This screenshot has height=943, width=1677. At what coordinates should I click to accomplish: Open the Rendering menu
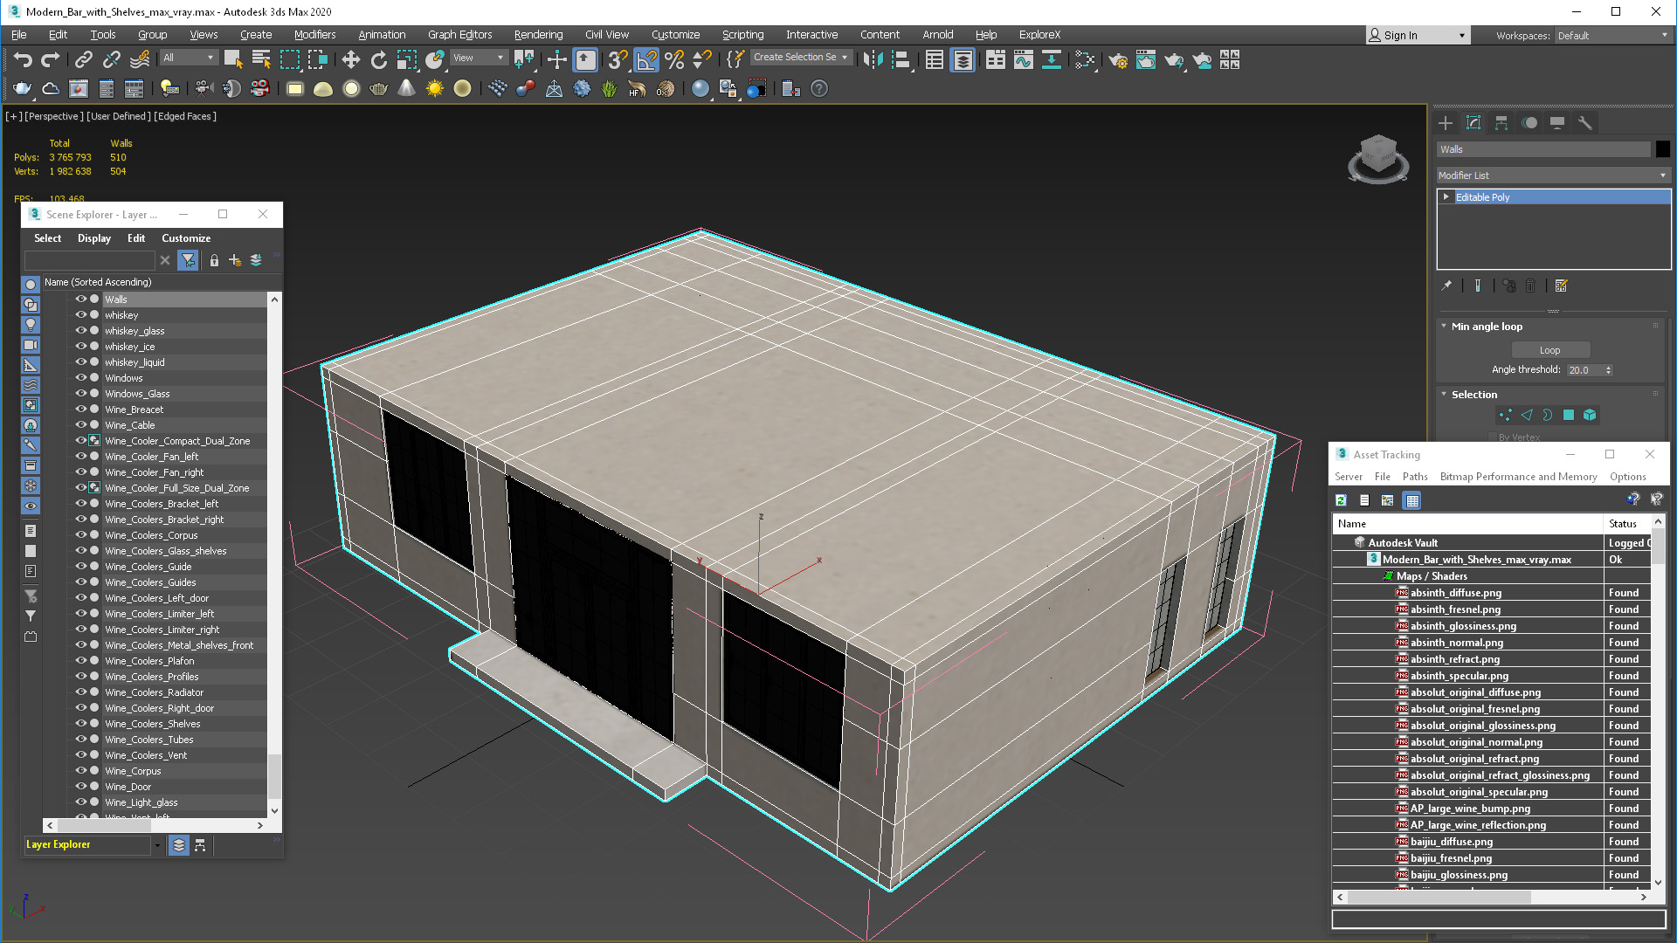click(537, 35)
